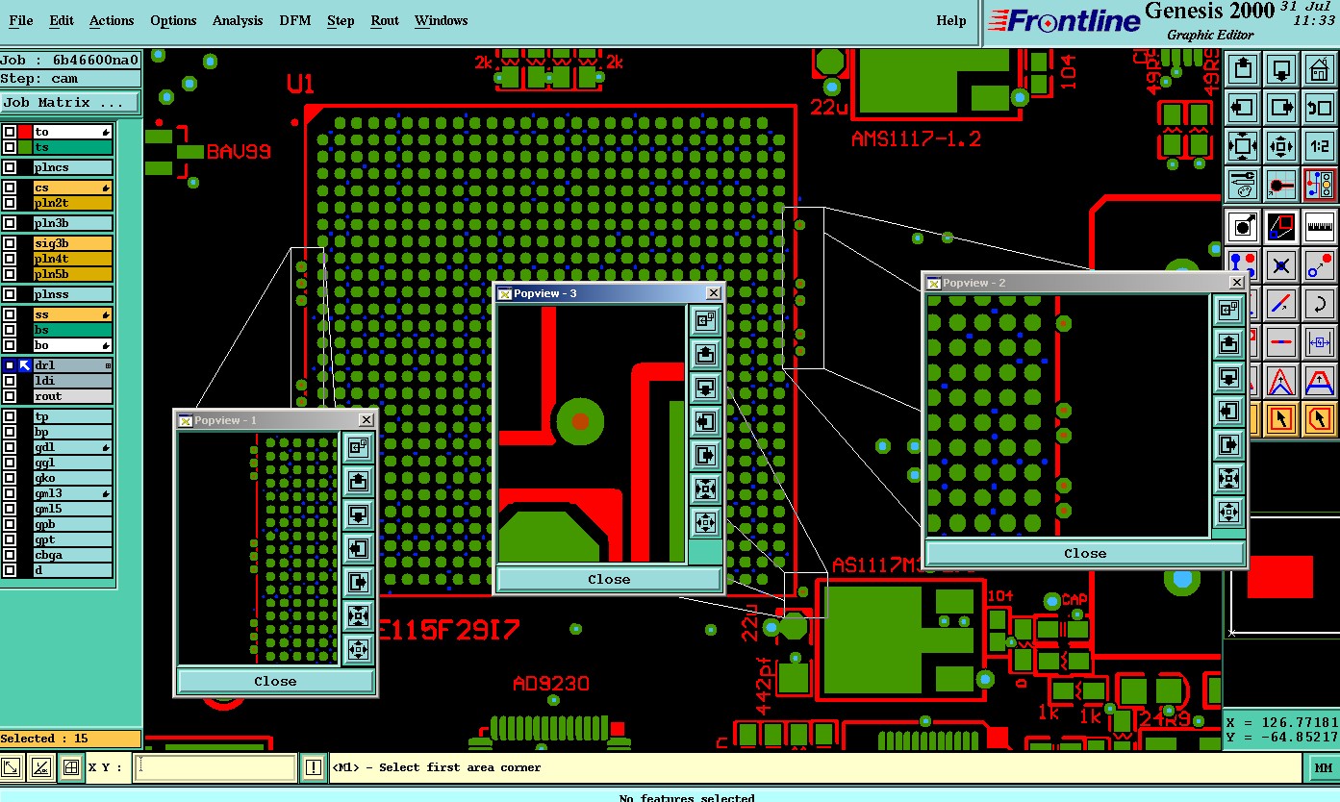Toggle the checkbox for layer drl
This screenshot has width=1340, height=802.
pyautogui.click(x=10, y=365)
